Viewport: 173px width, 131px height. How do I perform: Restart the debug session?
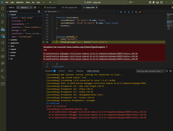[x=136, y=12]
